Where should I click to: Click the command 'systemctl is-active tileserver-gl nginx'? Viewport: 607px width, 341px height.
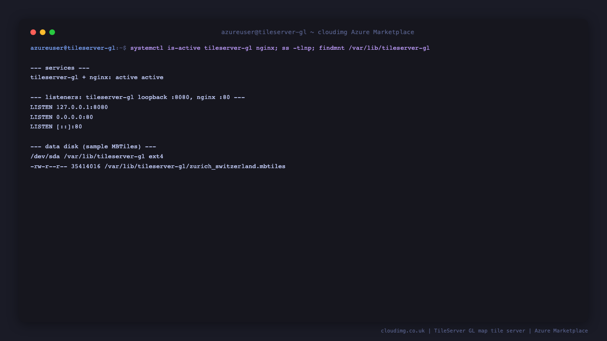[202, 48]
